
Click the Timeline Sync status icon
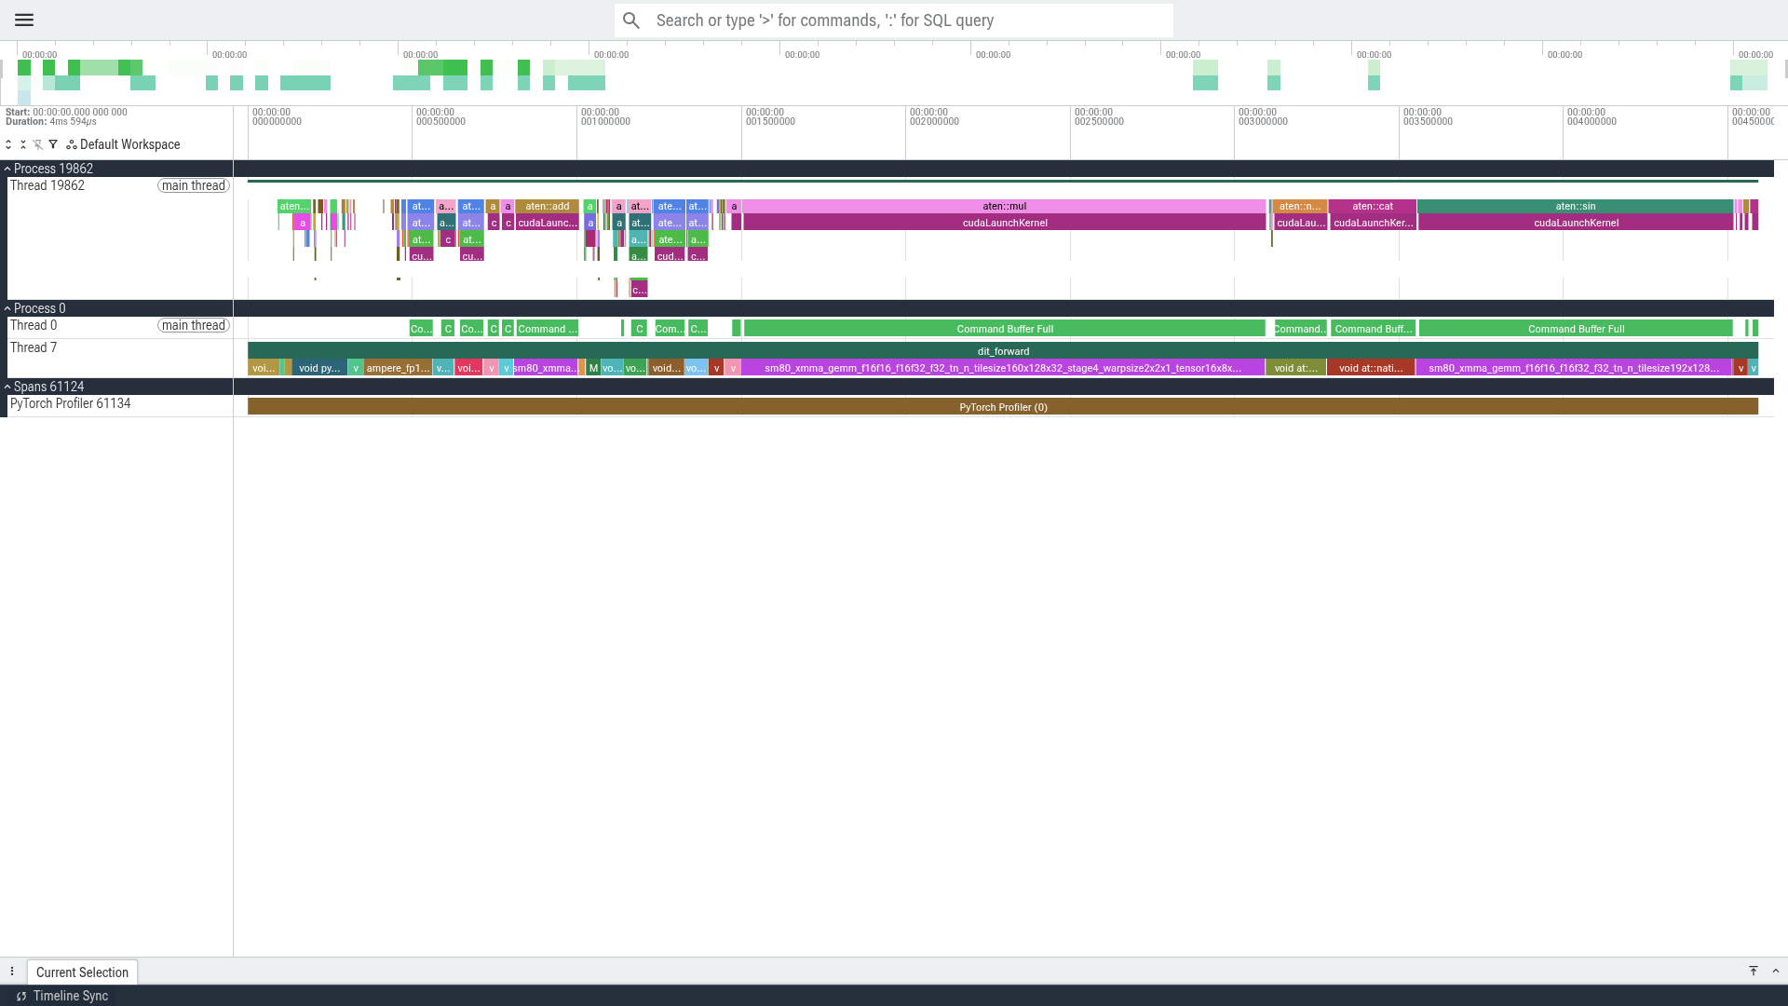pos(20,996)
